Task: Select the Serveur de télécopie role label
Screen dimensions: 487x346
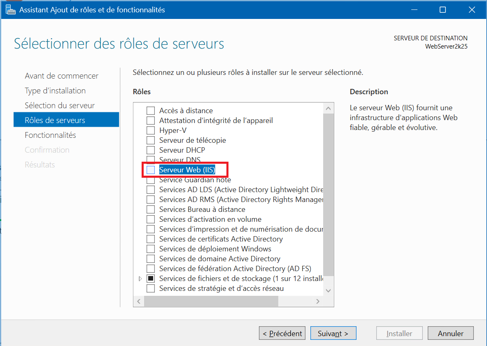Action: click(x=192, y=140)
